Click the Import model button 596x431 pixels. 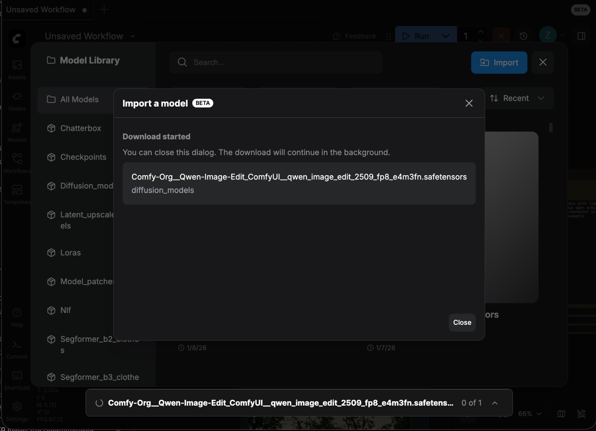pos(499,62)
